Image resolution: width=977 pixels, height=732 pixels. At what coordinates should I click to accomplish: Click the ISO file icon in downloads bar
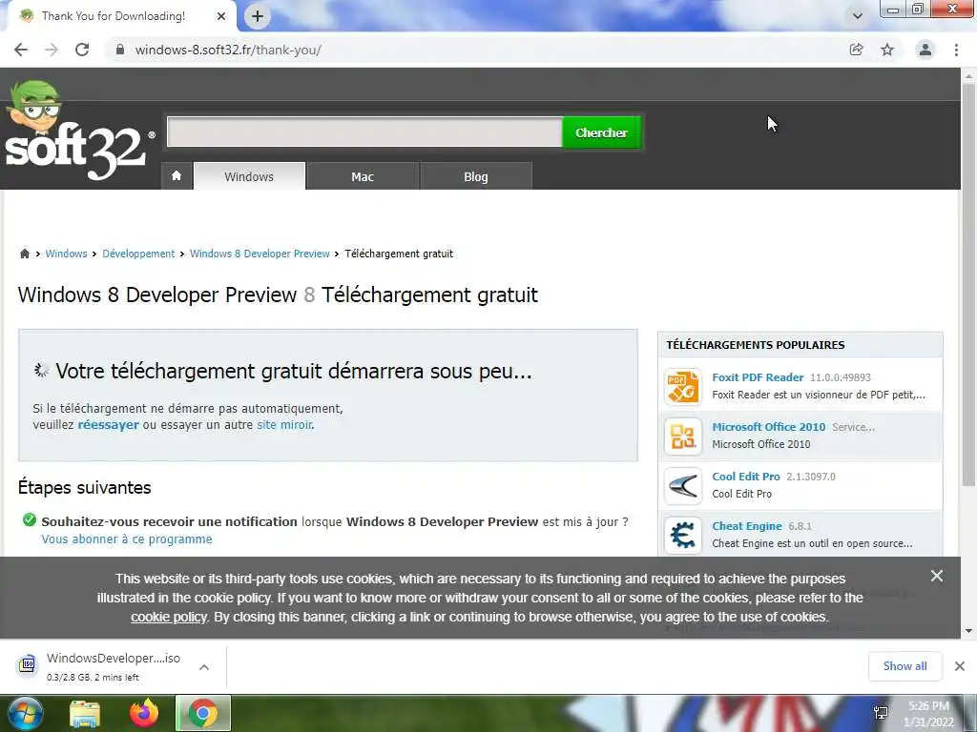[x=27, y=665]
